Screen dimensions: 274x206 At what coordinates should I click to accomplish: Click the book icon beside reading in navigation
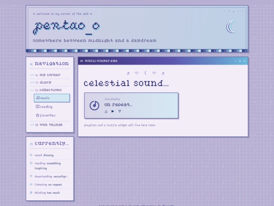point(38,106)
